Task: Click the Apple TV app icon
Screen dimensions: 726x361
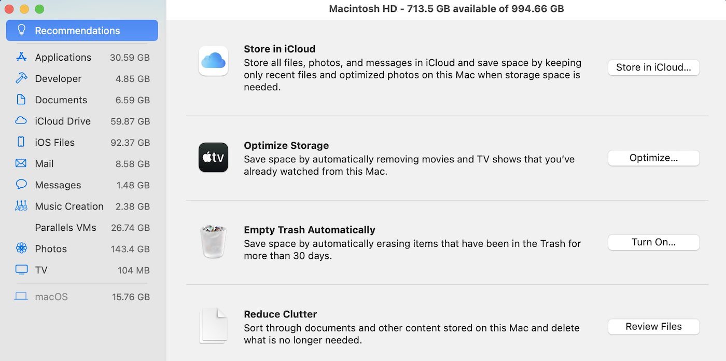Action: (213, 157)
